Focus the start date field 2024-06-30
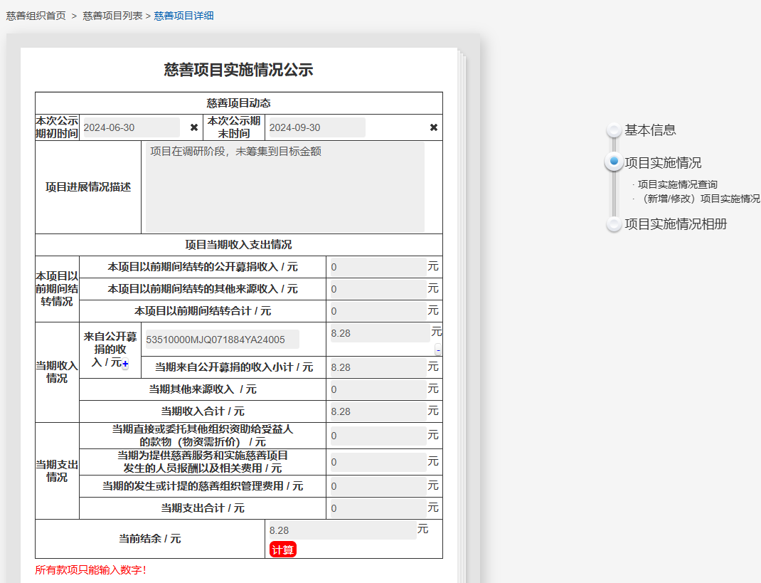Image resolution: width=761 pixels, height=583 pixels. tap(130, 127)
